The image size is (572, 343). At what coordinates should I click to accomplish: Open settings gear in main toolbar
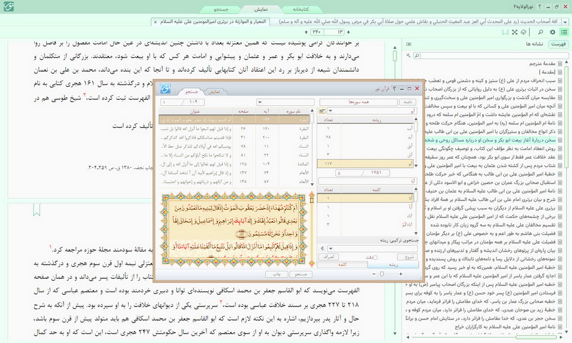553,32
